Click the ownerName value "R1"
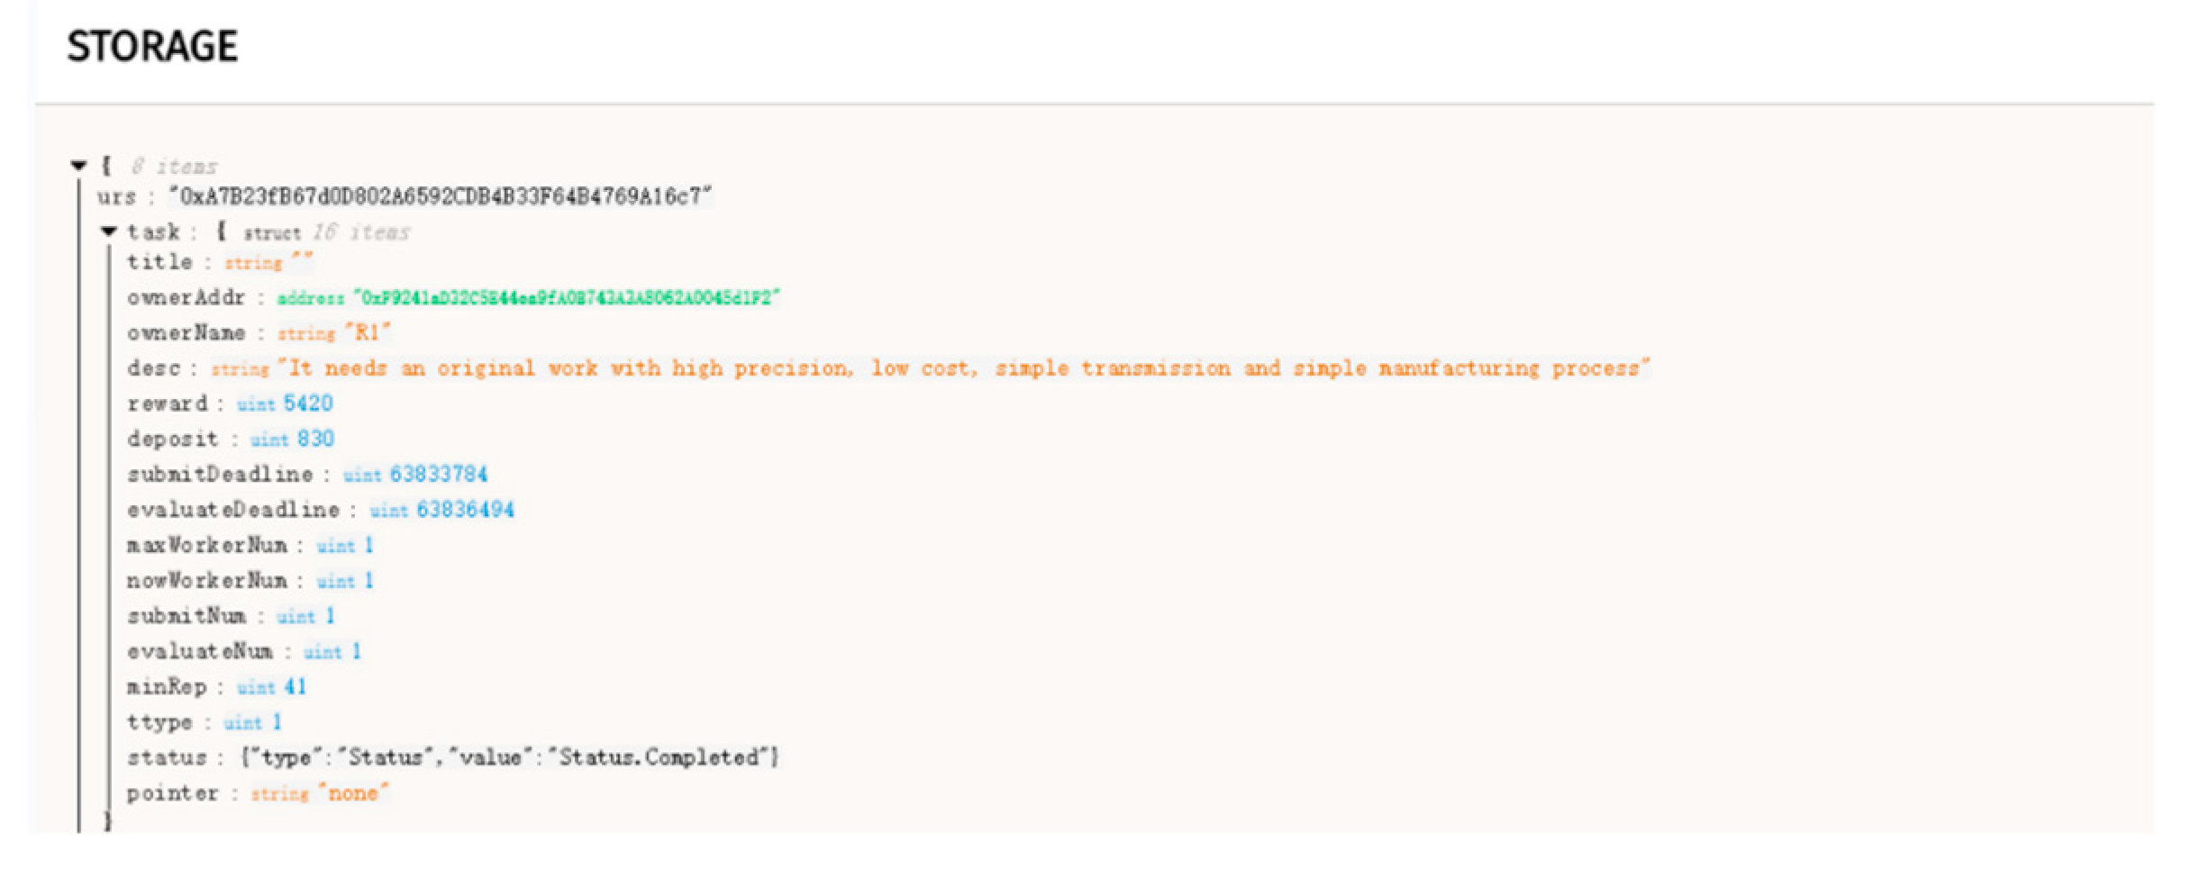Image resolution: width=2192 pixels, height=870 pixels. click(x=368, y=334)
